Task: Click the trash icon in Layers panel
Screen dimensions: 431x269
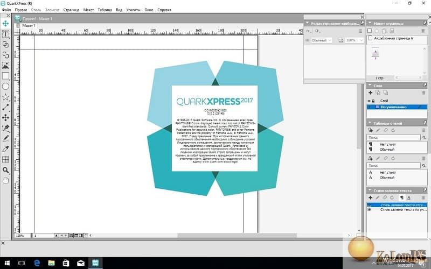Action: (x=423, y=93)
